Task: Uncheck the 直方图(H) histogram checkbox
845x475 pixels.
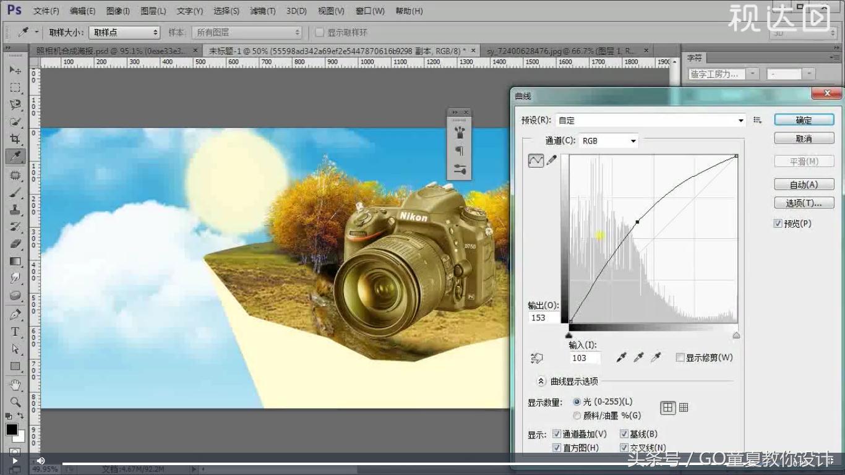Action: coord(557,447)
